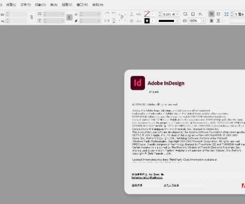Open the 对象(O) Object menu
This screenshot has width=245, height=204.
coord(40,4)
